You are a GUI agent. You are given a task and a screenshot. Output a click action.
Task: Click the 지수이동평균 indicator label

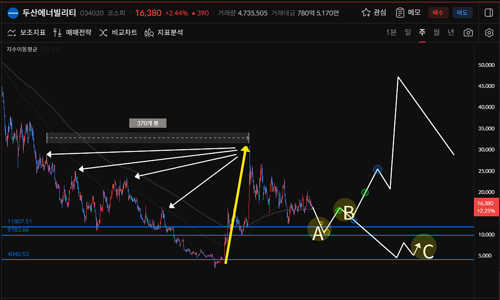pos(22,50)
